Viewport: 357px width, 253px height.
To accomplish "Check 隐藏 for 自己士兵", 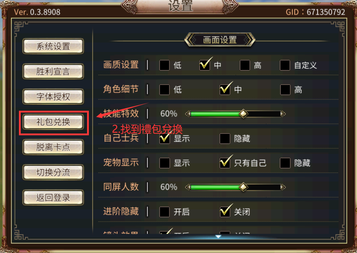I will [x=225, y=139].
